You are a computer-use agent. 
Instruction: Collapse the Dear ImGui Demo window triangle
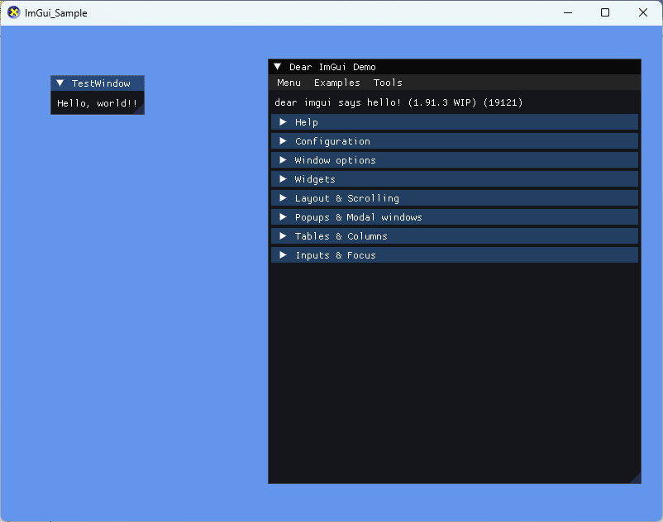(277, 66)
